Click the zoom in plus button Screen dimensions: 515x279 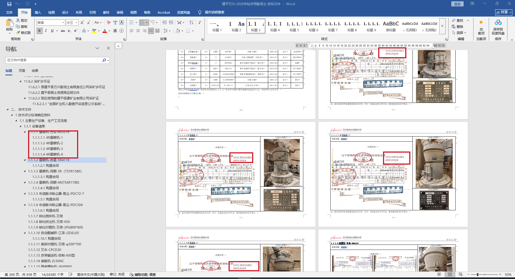coord(500,274)
